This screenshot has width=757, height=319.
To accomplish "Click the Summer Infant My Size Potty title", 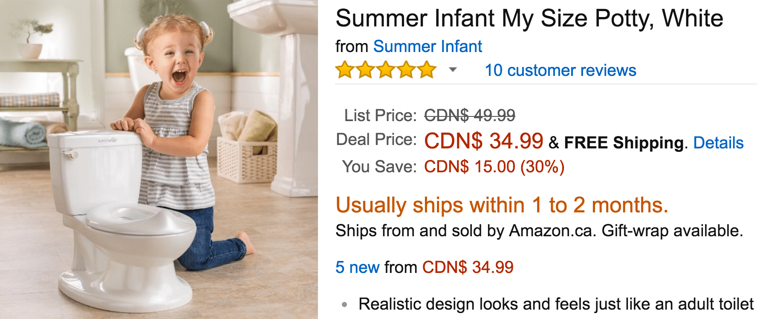I will point(529,19).
